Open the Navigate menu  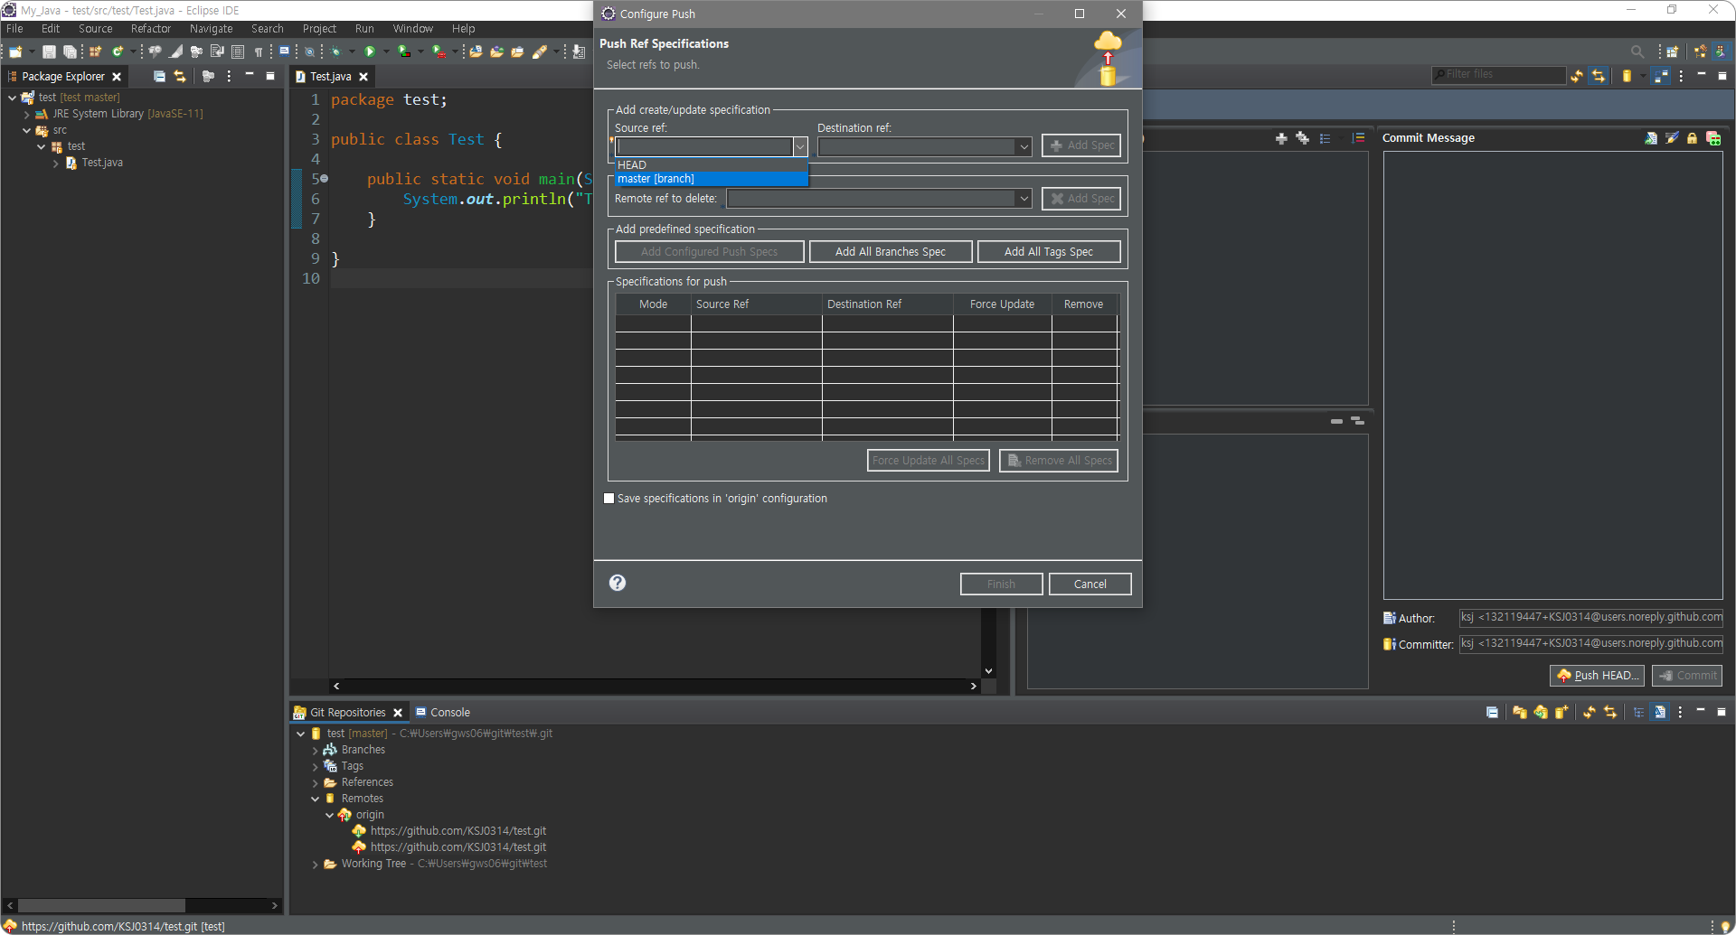coord(211,29)
